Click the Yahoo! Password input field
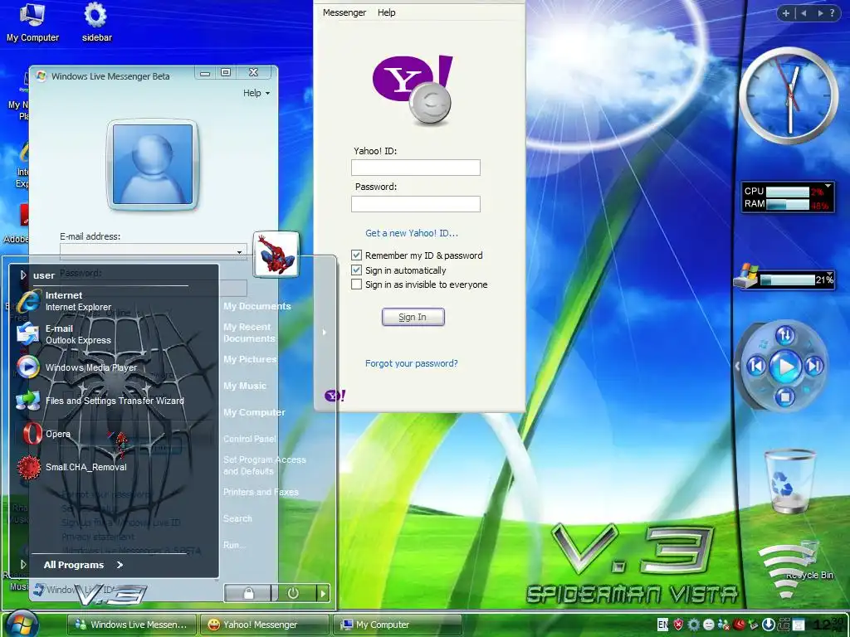This screenshot has width=850, height=637. (x=416, y=204)
